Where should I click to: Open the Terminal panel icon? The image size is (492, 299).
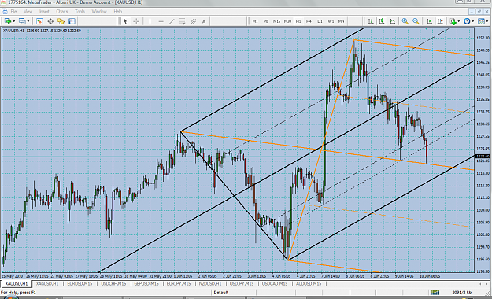click(72, 21)
